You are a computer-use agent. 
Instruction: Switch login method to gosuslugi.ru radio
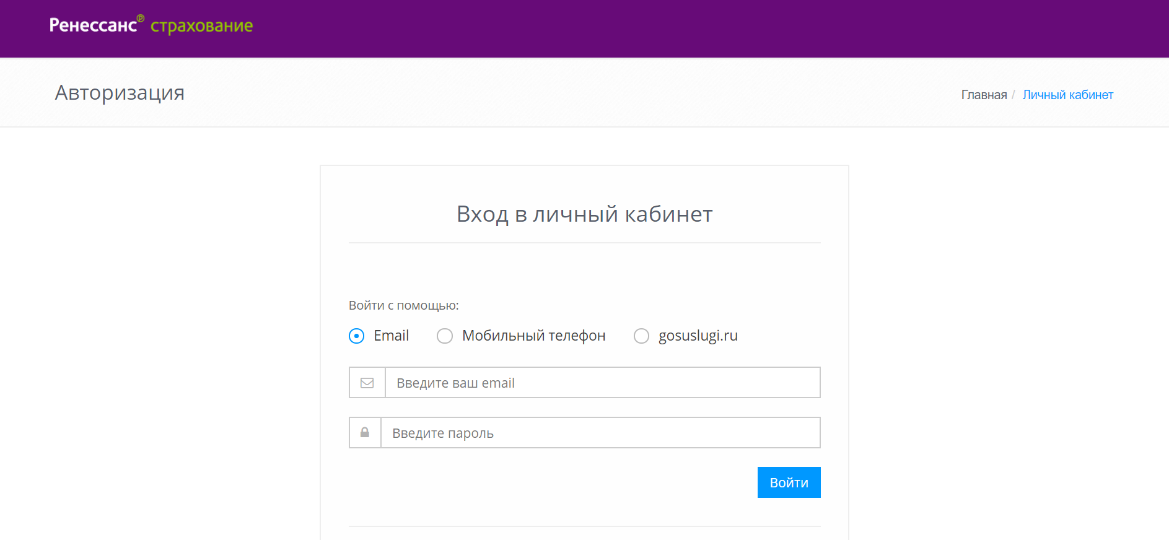tap(641, 336)
